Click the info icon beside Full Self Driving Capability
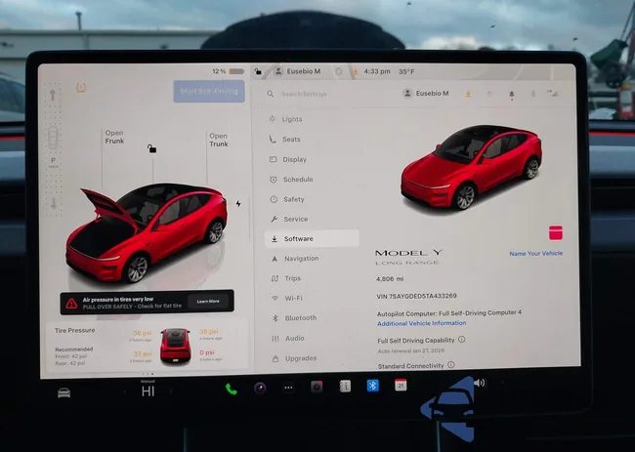The width and height of the screenshot is (635, 452). point(462,340)
